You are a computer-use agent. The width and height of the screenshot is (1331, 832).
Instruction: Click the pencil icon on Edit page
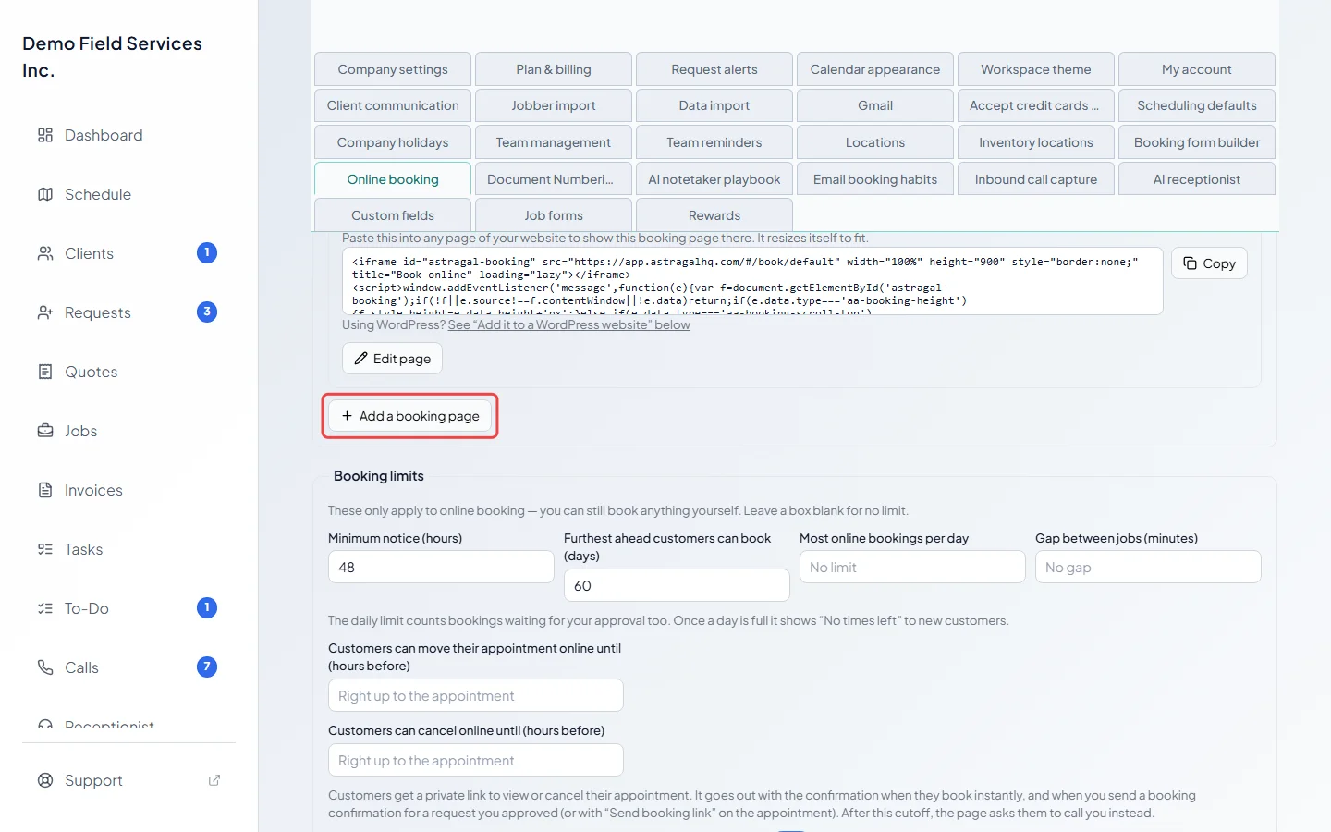pos(361,359)
